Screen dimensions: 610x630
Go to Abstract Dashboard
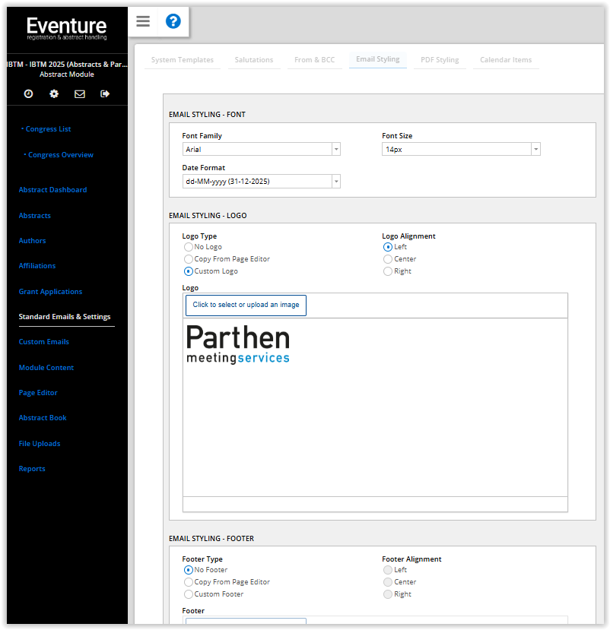tap(52, 190)
